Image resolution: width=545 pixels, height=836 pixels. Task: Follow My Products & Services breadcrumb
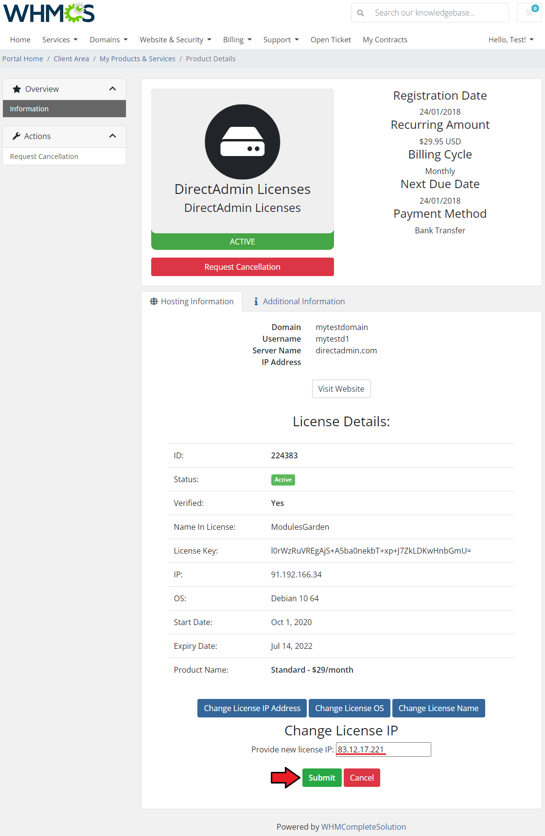coord(138,59)
